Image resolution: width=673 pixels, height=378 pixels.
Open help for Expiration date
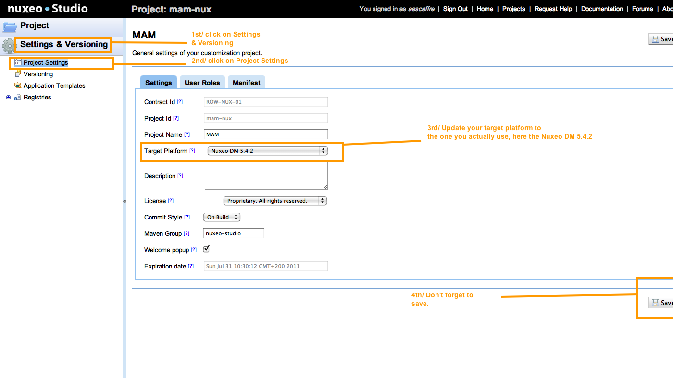pyautogui.click(x=191, y=266)
